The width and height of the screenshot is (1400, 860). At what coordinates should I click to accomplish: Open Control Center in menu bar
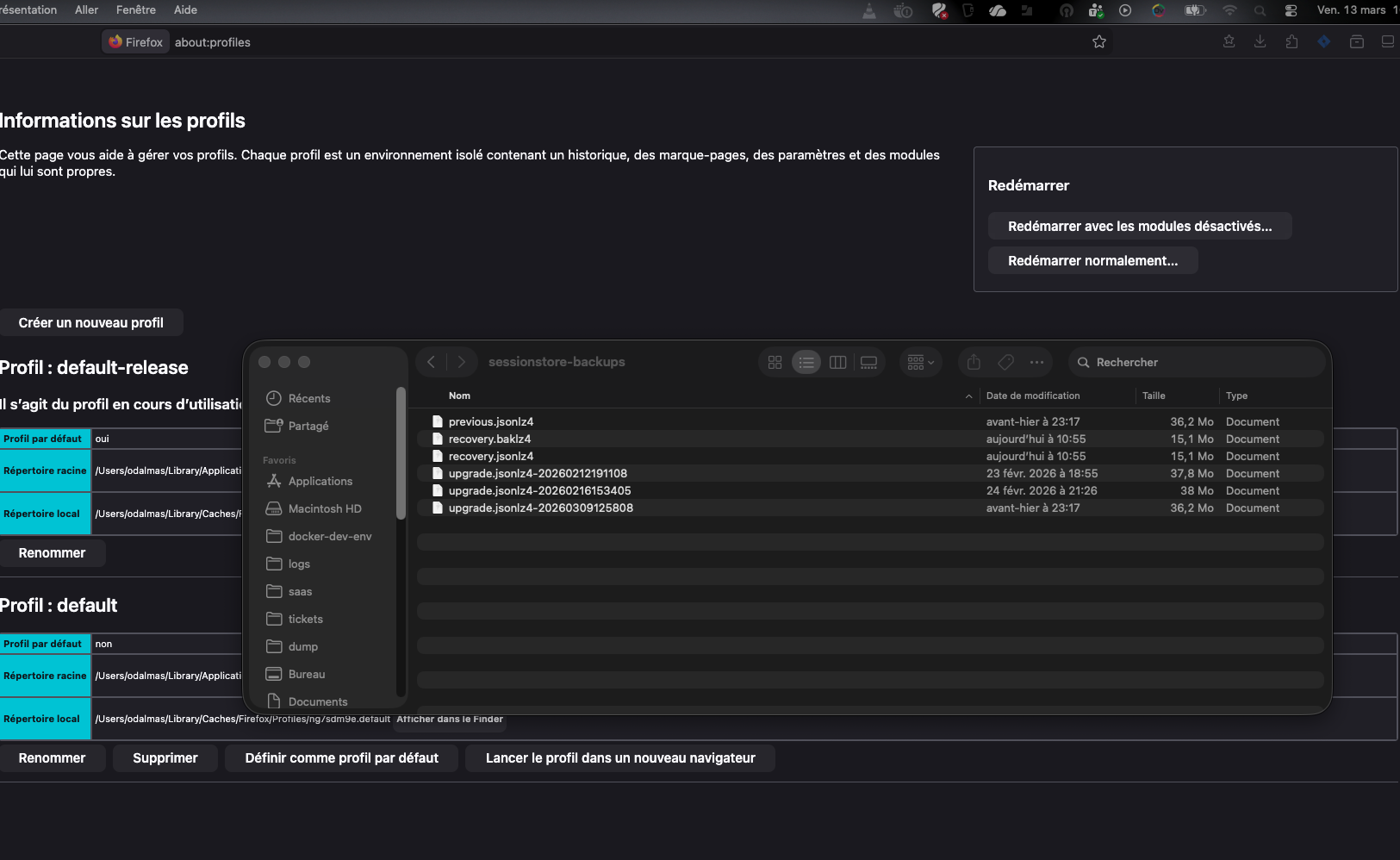1291,10
